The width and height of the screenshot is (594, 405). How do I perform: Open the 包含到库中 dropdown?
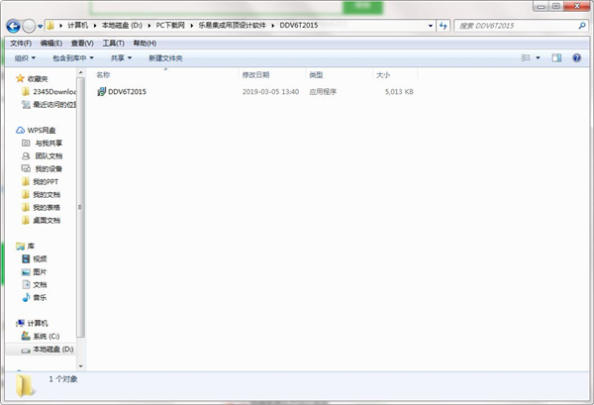[x=72, y=58]
